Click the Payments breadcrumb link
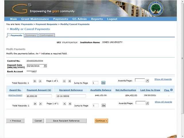The height and width of the screenshot is (138, 184). [x=27, y=24]
